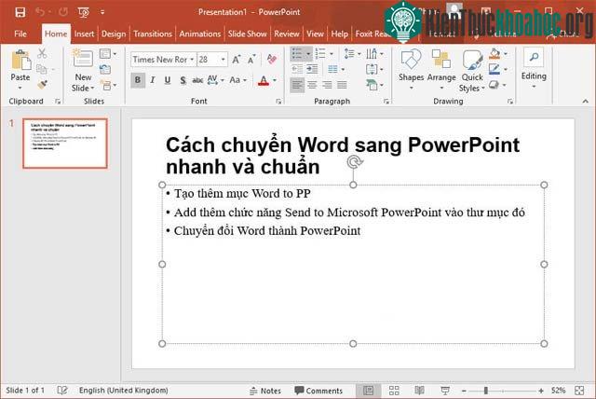Toggle the Notes pane
The width and height of the screenshot is (596, 399).
[x=265, y=391]
